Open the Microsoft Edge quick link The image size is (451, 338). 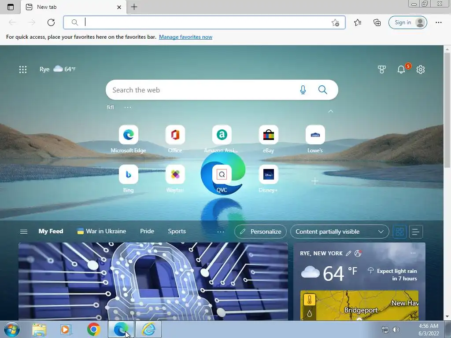coord(128,139)
